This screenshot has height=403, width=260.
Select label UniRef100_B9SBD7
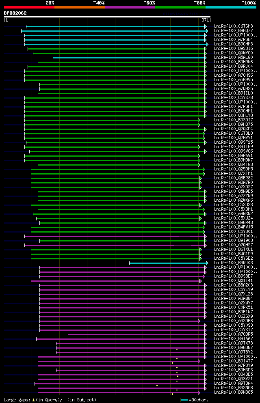[x=233, y=276]
